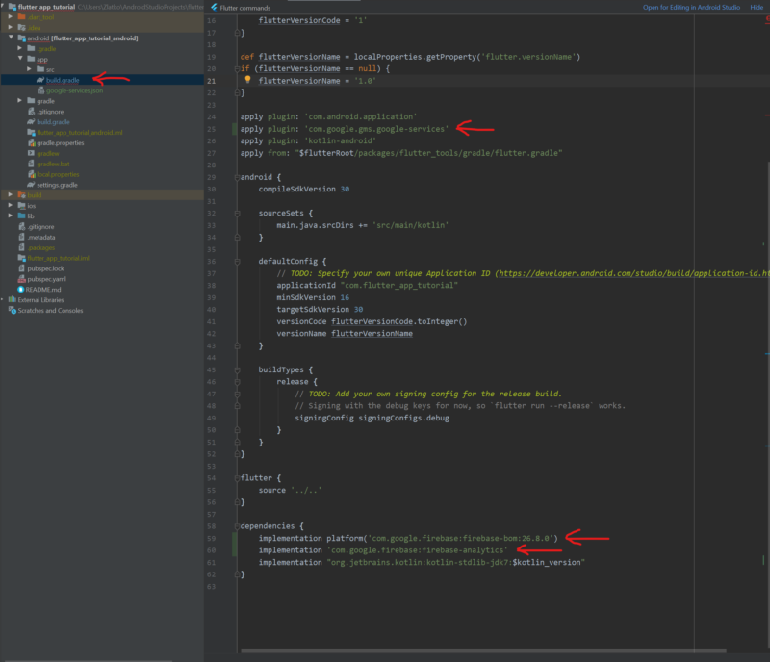Click the 'kotlin-android' plugin string

(340, 140)
